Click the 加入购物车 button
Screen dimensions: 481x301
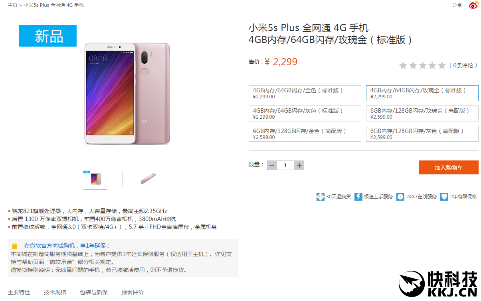click(x=449, y=168)
